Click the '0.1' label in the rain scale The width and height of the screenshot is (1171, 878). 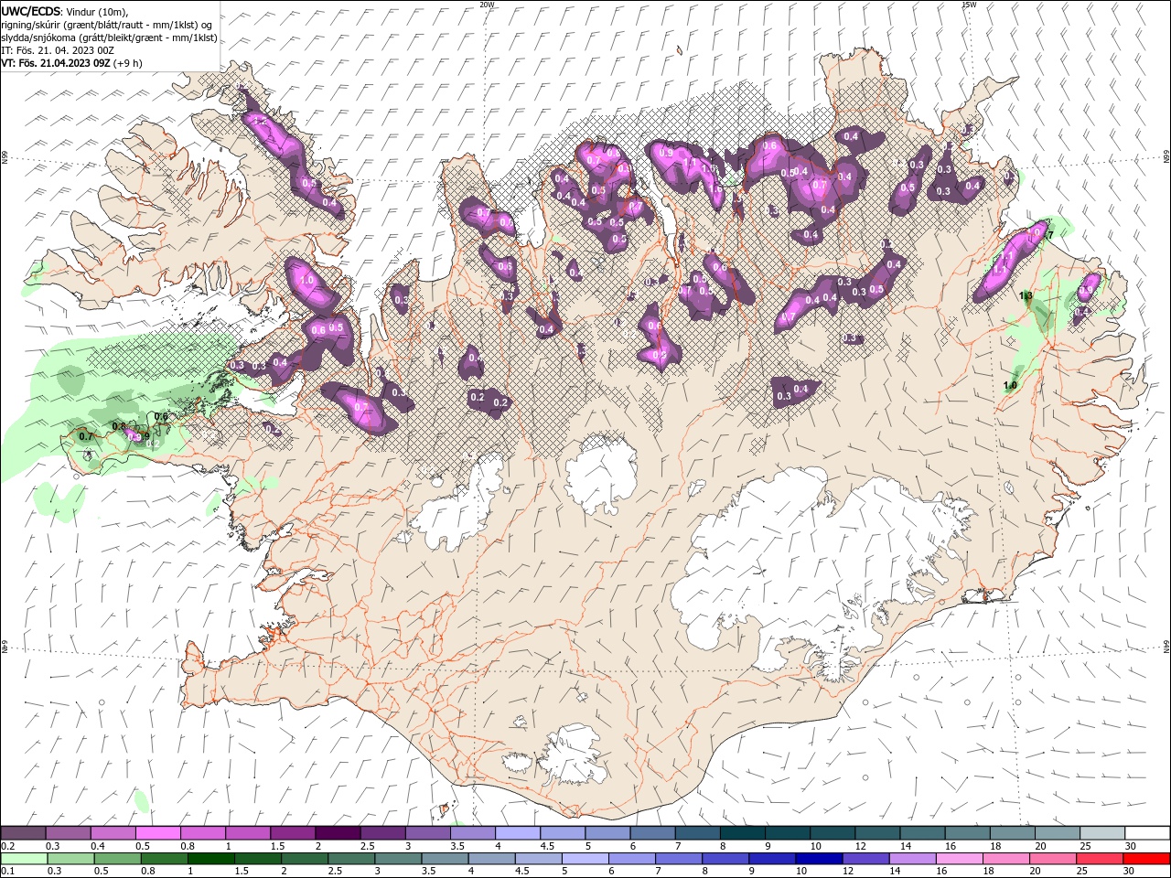pos(6,872)
